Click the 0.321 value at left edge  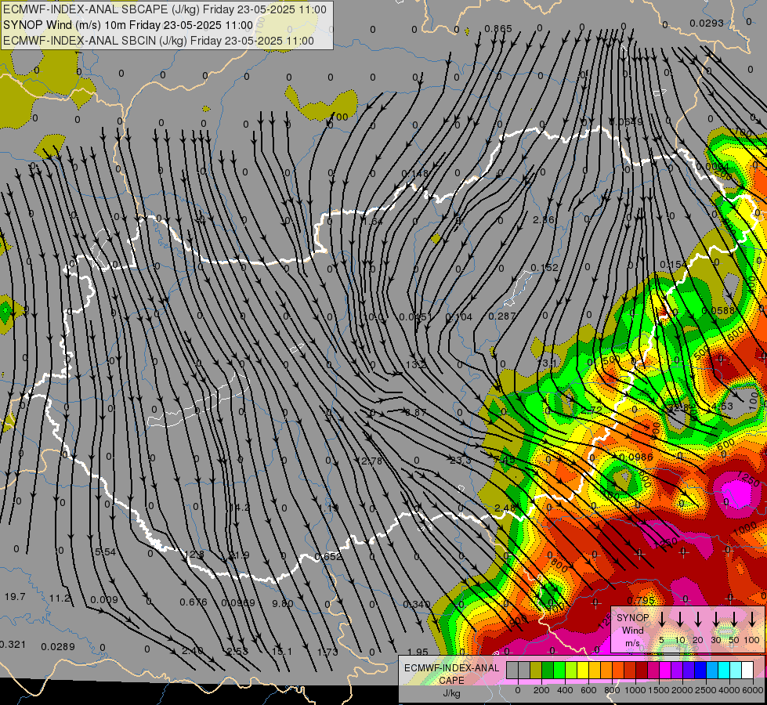(13, 645)
